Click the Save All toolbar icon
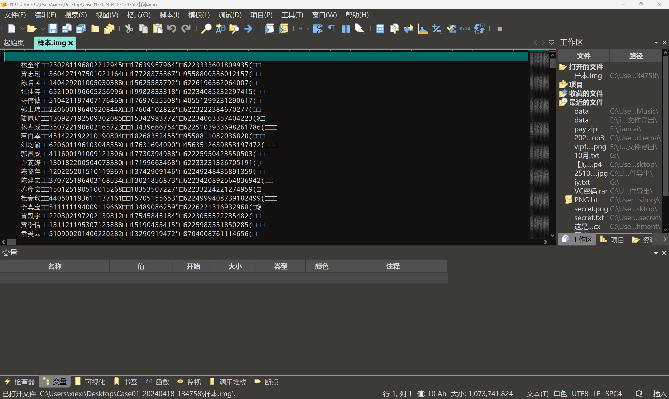The width and height of the screenshot is (669, 399). tap(81, 28)
